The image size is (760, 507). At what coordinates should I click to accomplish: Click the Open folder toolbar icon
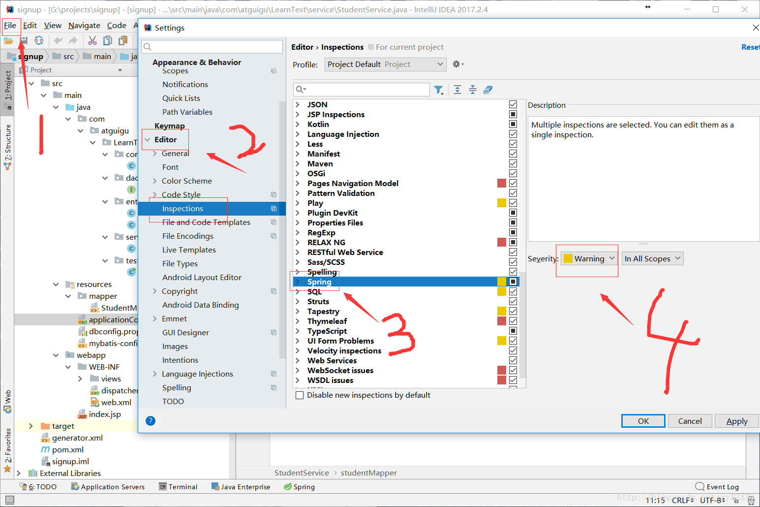tap(8, 40)
